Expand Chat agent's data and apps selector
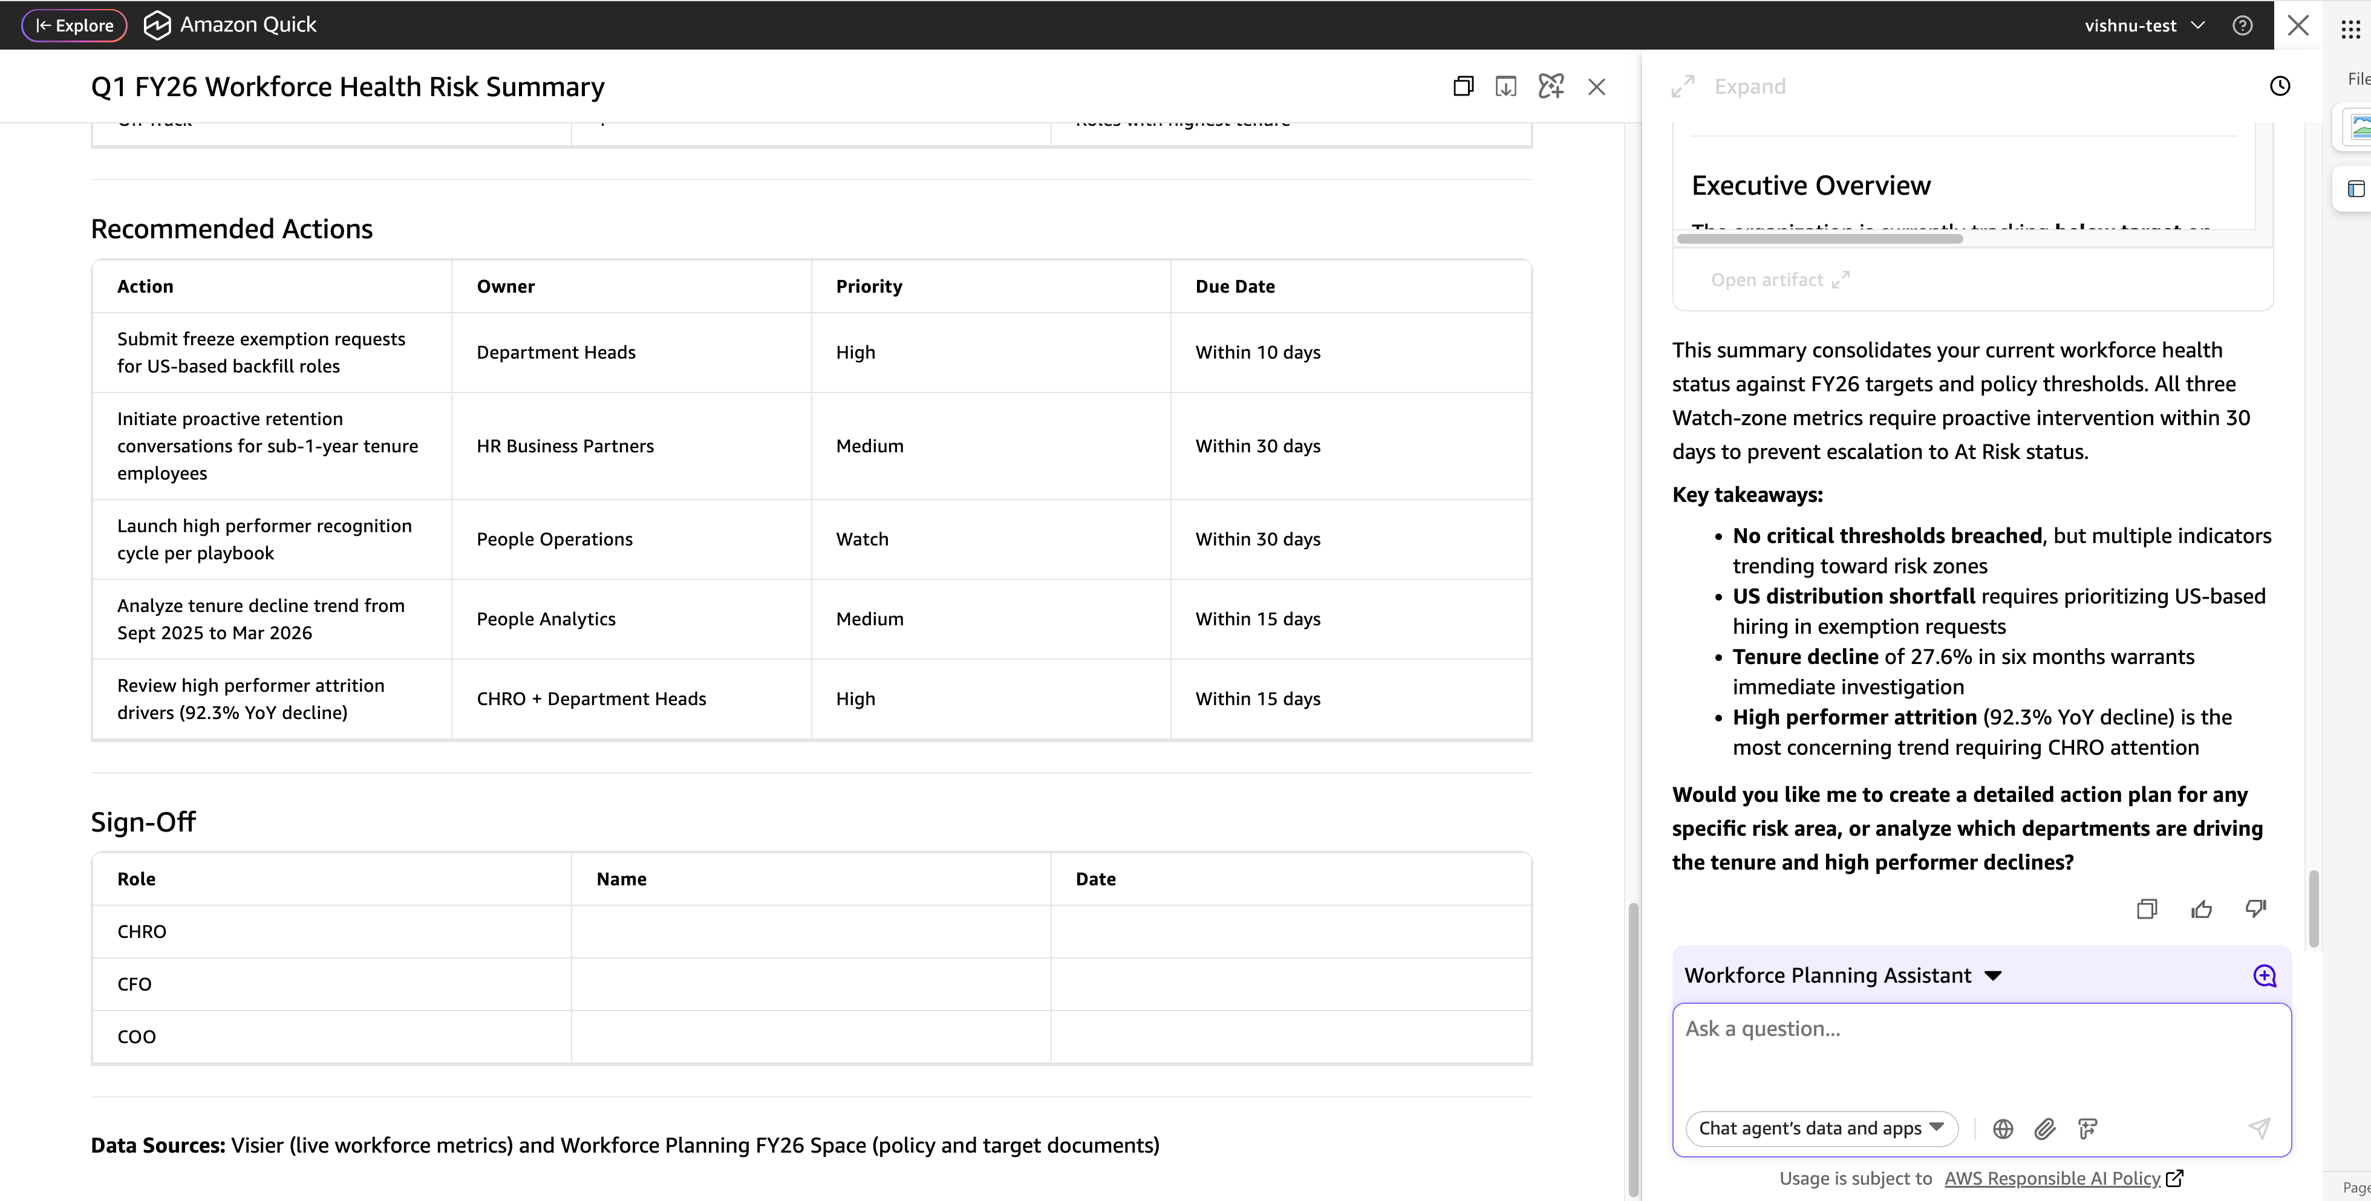 tap(1821, 1128)
